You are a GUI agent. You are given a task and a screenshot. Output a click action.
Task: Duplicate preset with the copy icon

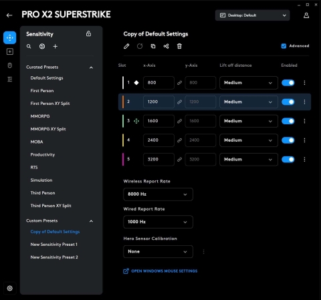coord(153,46)
